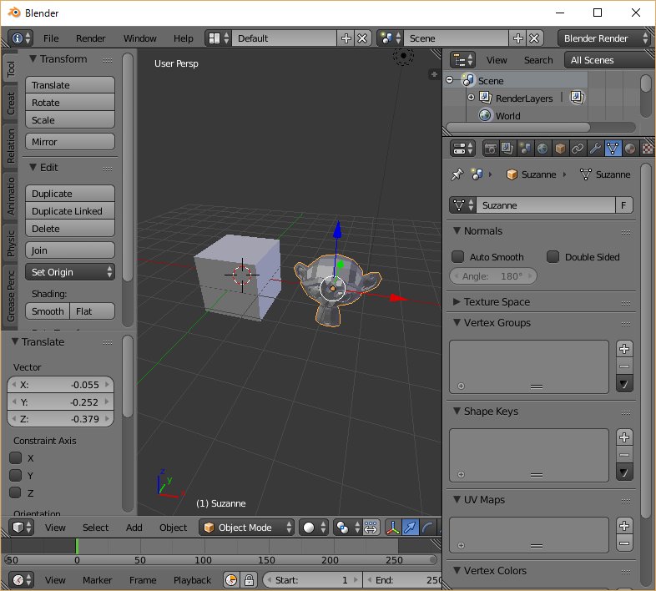
Task: Toggle the fake user F button
Action: (623, 205)
